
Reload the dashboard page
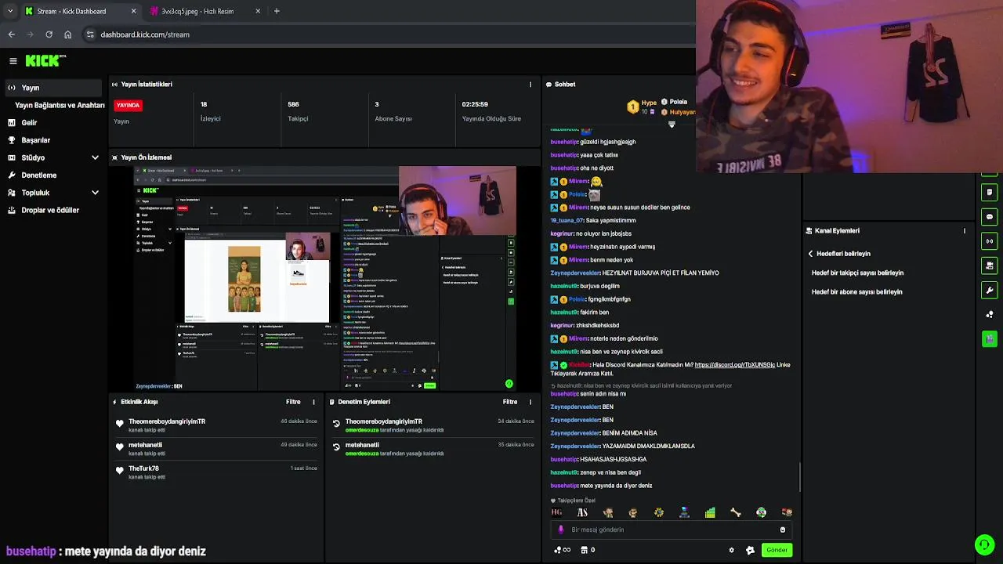tap(49, 34)
